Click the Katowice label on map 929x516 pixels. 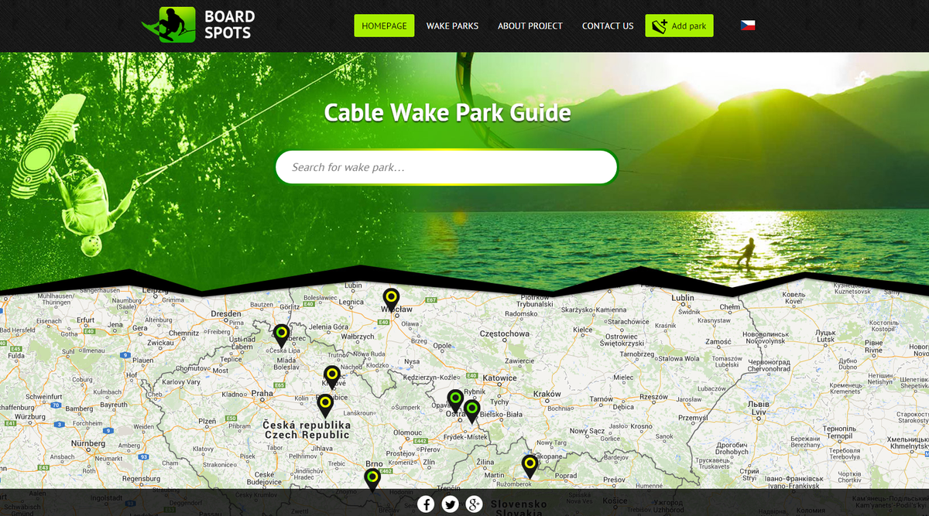(x=499, y=378)
